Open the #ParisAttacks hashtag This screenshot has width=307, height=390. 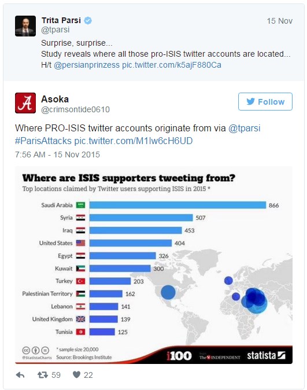[43, 141]
